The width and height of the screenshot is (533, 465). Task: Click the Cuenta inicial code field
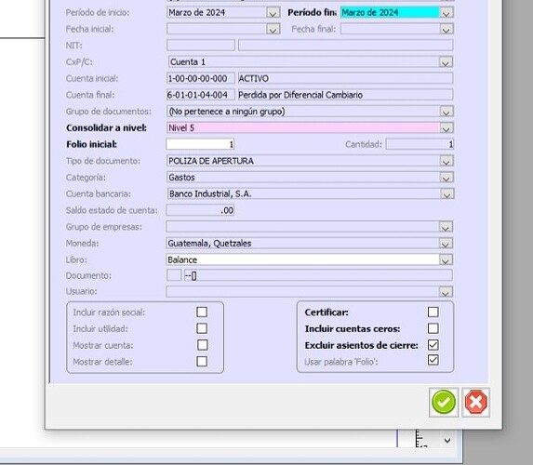201,78
